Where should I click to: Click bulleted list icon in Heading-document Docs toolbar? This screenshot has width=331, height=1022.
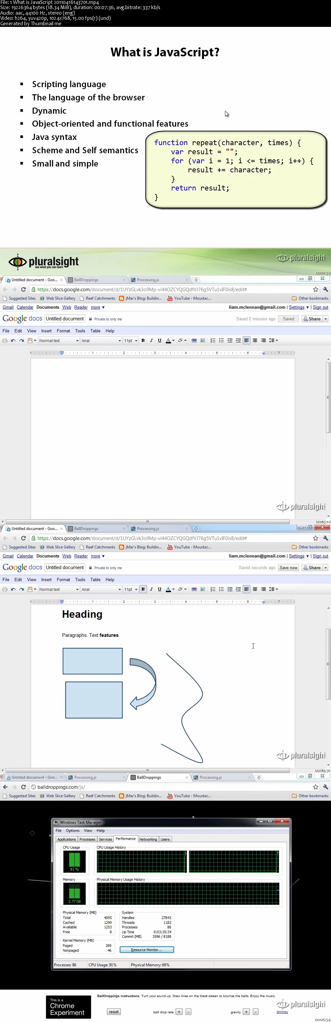point(221,589)
